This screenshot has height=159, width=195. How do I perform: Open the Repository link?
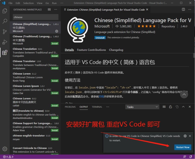[168, 27]
